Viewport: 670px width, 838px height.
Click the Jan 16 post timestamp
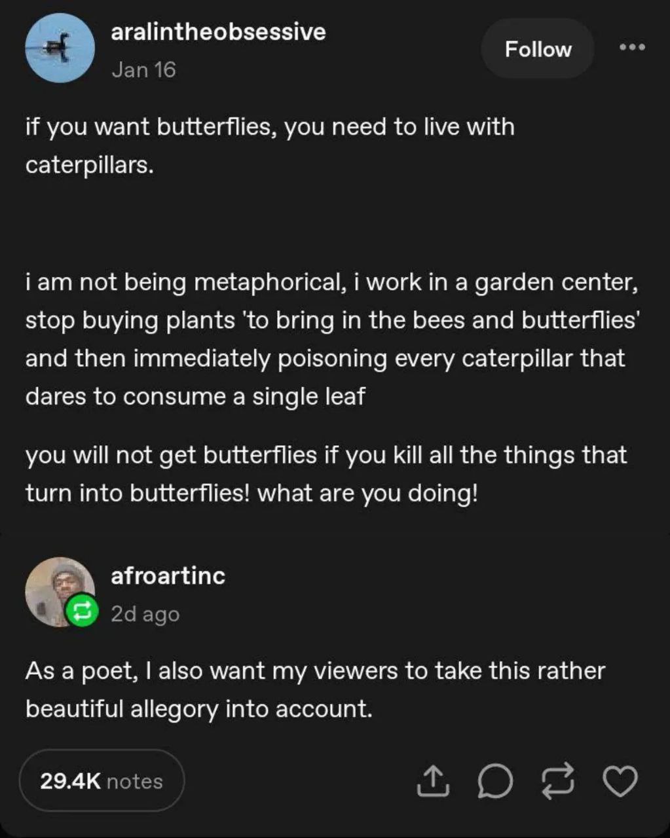(143, 69)
